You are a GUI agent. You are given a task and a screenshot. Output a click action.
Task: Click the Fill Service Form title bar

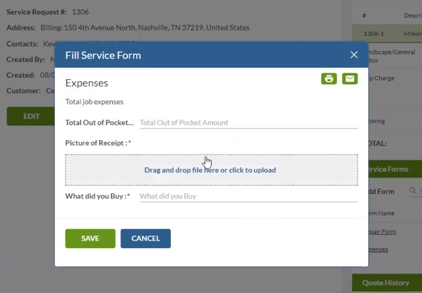(200, 55)
